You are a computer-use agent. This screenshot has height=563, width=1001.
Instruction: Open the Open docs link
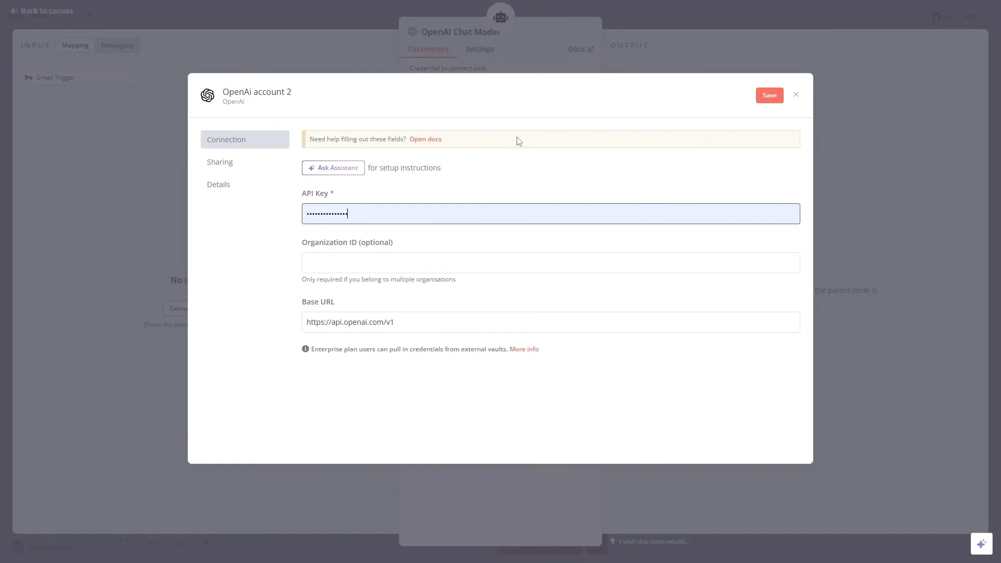[425, 139]
